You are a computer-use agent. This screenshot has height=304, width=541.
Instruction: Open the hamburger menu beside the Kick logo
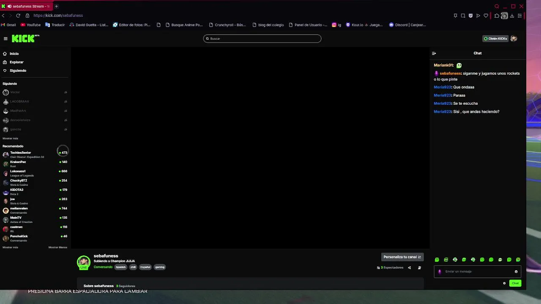pyautogui.click(x=5, y=38)
